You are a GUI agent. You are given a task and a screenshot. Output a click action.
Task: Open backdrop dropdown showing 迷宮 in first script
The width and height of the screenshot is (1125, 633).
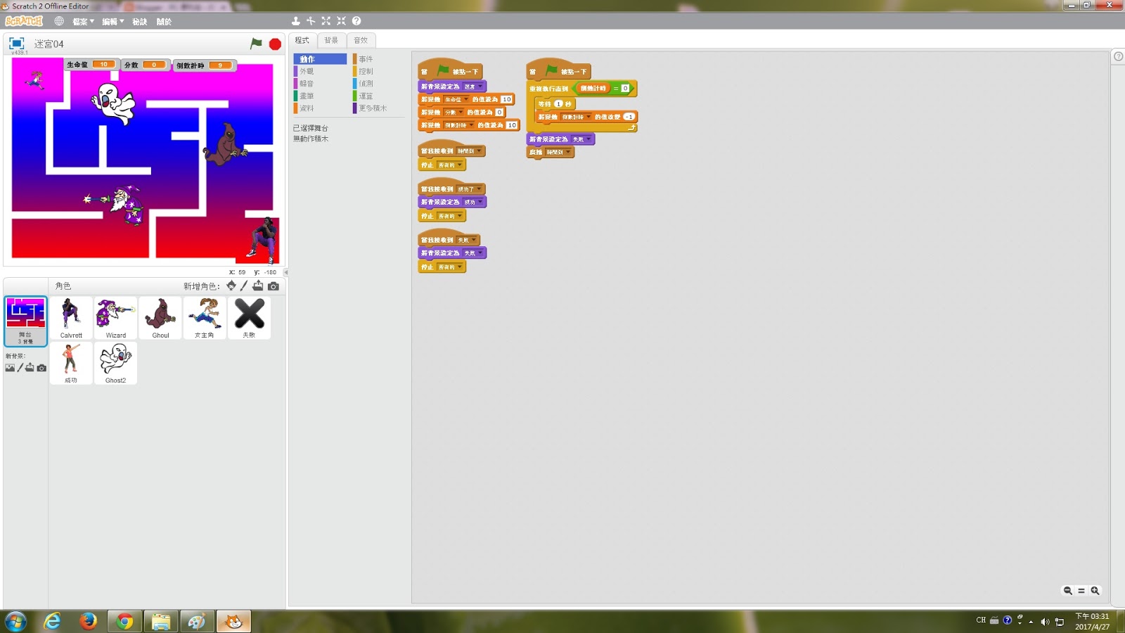coord(472,87)
